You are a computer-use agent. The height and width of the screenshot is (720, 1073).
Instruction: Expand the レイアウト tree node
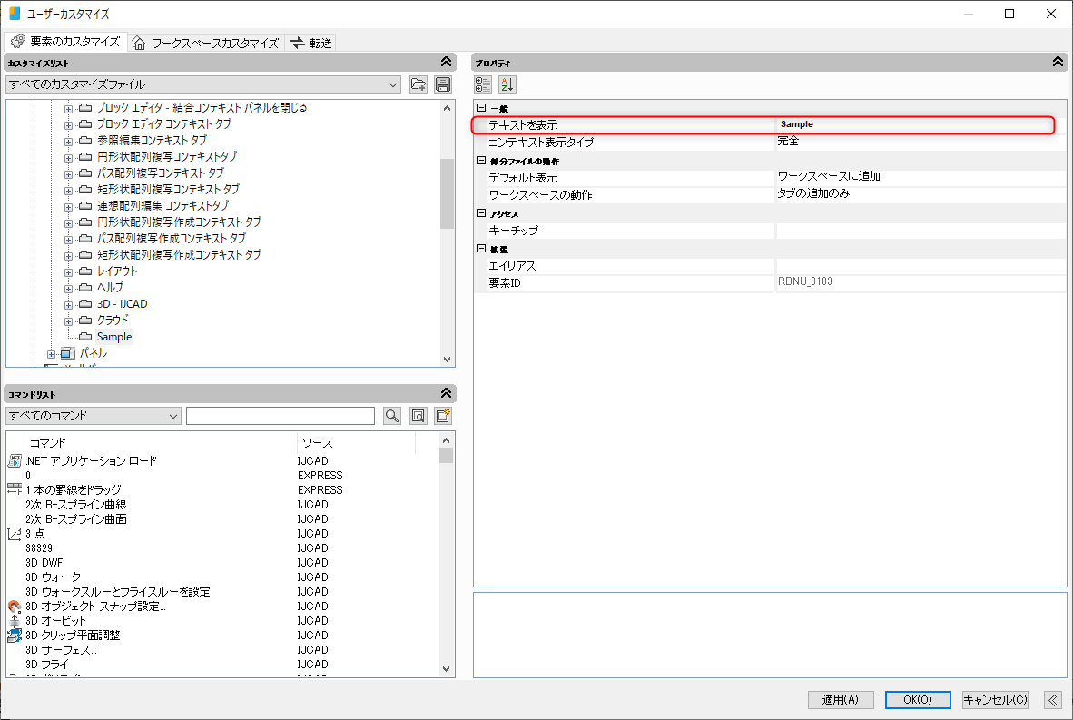tap(69, 271)
